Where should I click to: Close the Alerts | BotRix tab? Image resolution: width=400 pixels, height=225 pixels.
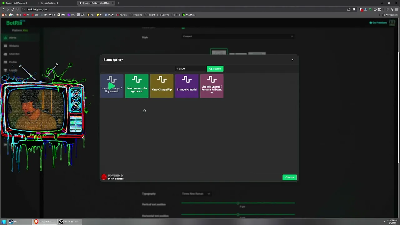[113, 3]
